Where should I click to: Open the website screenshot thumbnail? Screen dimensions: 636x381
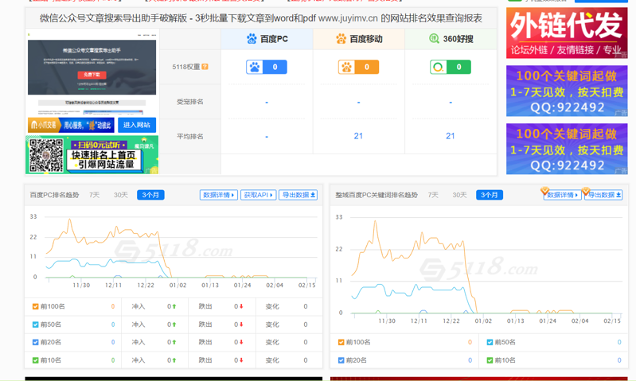(92, 73)
